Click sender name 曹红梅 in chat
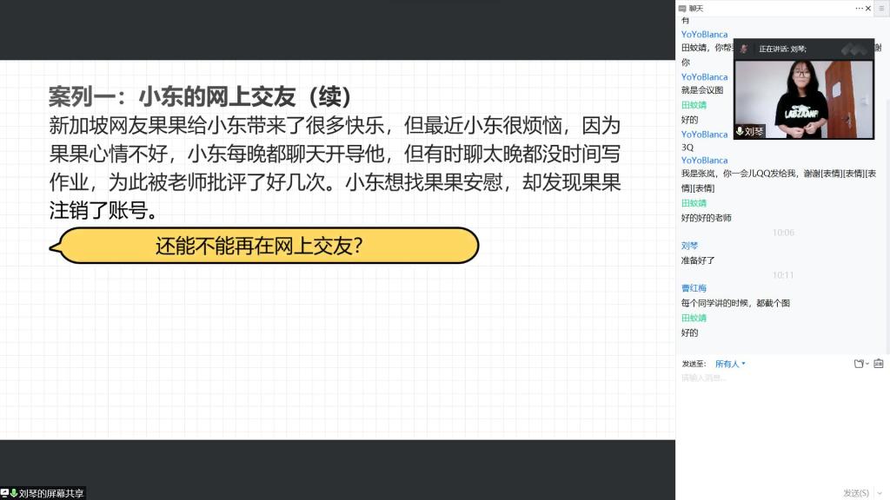The image size is (890, 500). (694, 288)
